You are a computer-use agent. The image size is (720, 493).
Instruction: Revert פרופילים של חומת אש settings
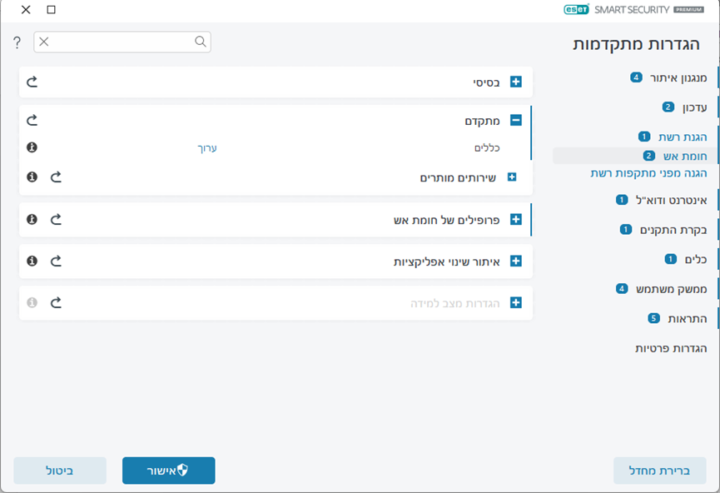tap(56, 219)
